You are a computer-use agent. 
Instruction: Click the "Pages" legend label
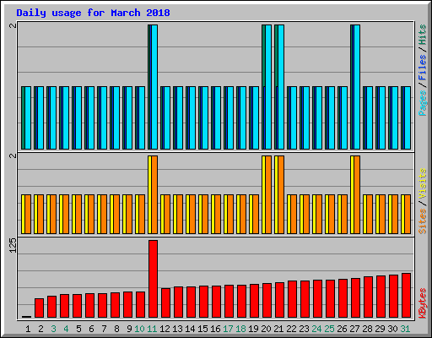[423, 103]
